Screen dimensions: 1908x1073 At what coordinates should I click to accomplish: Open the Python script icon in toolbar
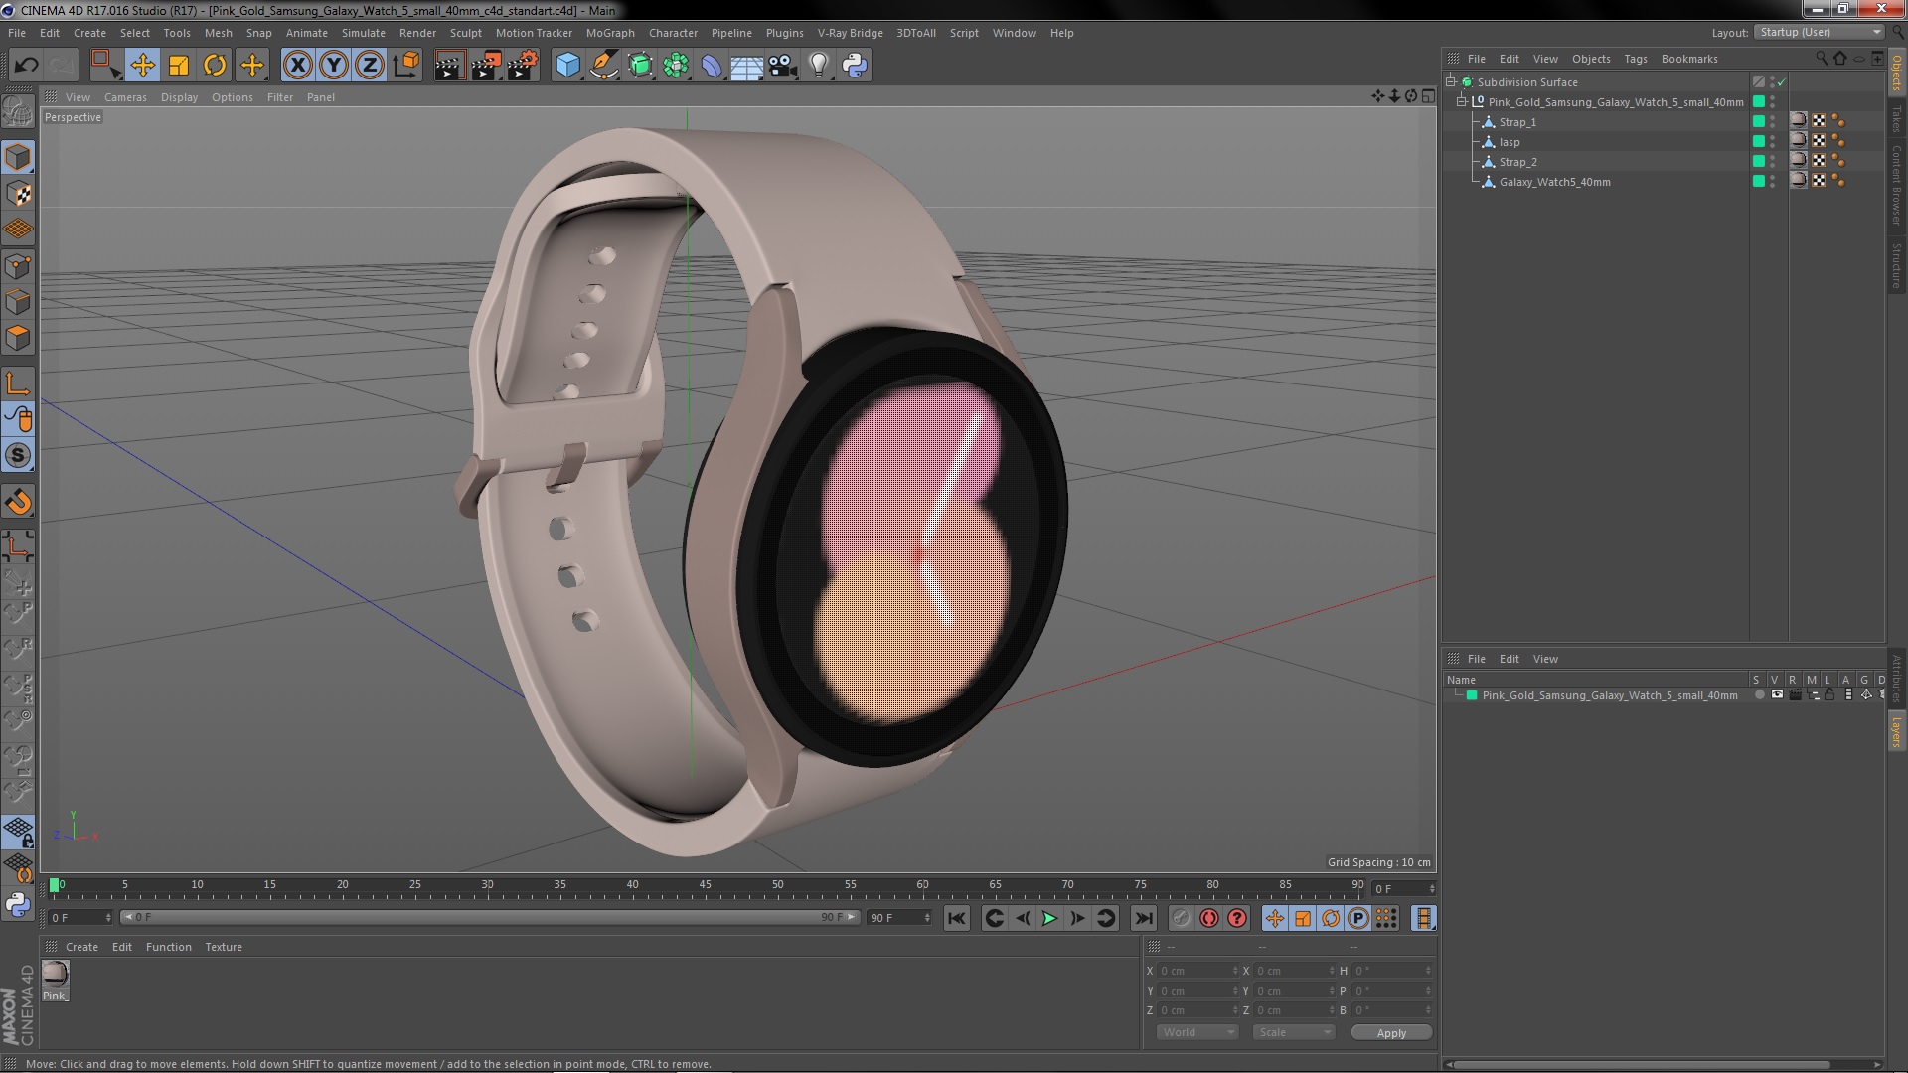point(855,66)
